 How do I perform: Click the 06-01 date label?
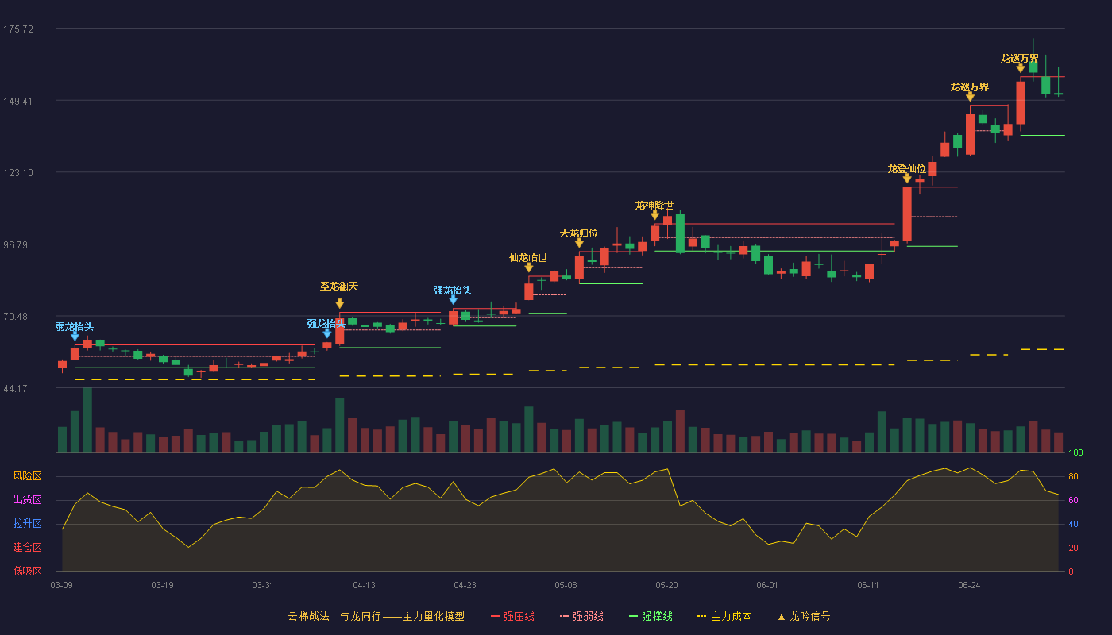point(767,585)
